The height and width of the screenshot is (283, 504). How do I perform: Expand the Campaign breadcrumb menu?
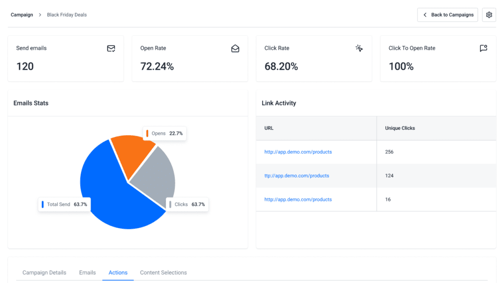[x=22, y=15]
